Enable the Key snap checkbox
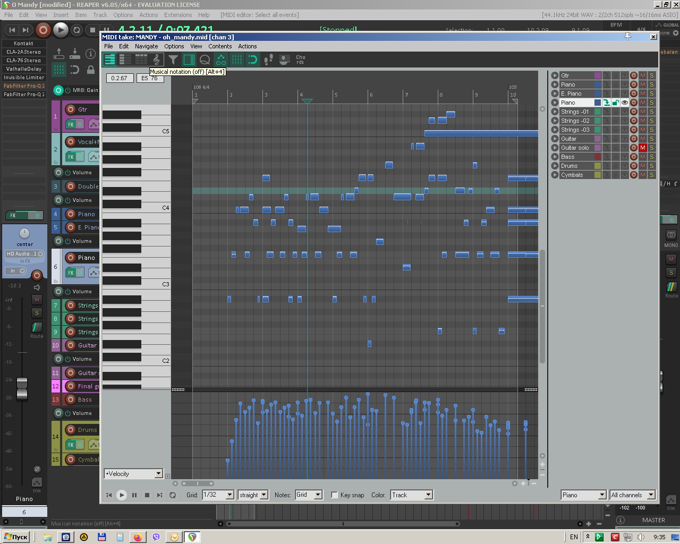The width and height of the screenshot is (680, 544). [x=335, y=495]
